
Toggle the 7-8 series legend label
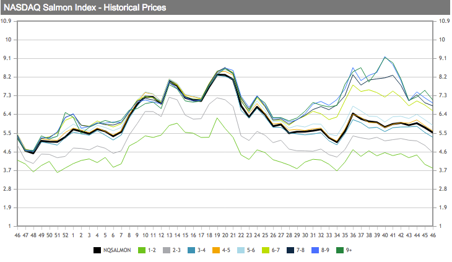[x=300, y=250]
